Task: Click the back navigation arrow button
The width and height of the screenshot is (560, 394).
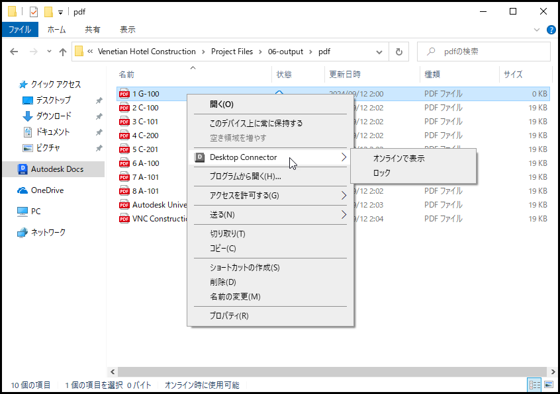Action: [x=15, y=52]
